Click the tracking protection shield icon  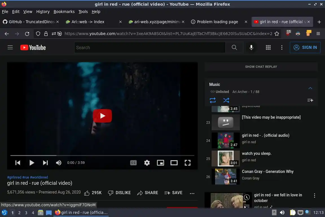pos(38,34)
